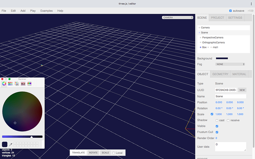Select the color sliders picker tab
This screenshot has height=159, width=255.
point(10,84)
